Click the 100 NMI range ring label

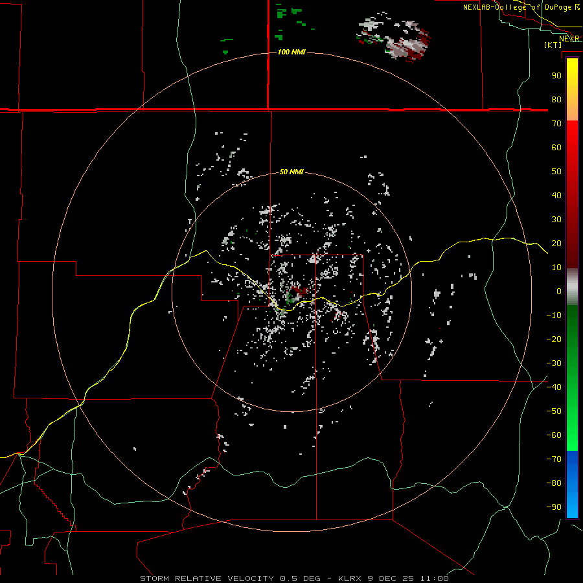pos(292,52)
